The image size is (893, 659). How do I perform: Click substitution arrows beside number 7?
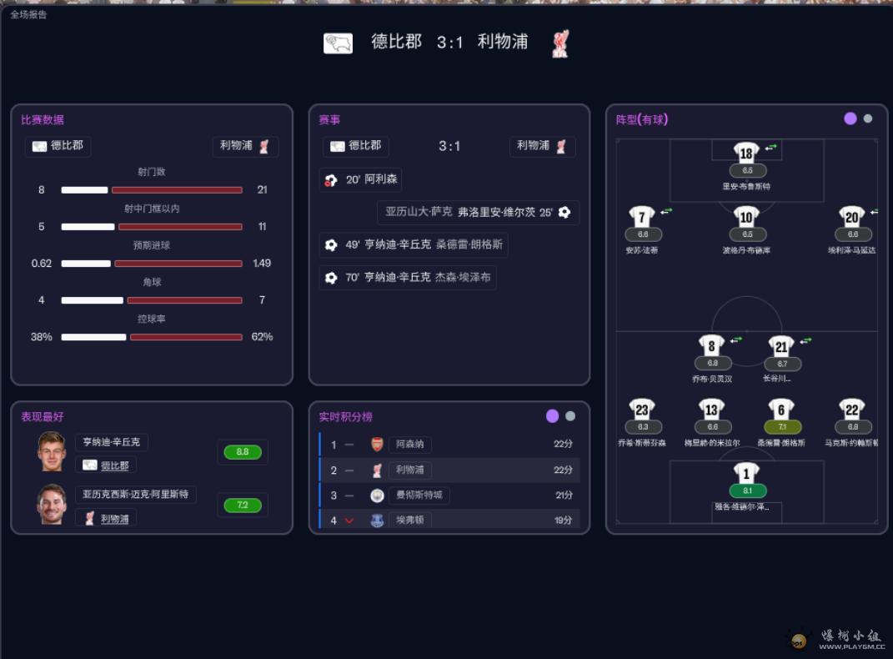(x=666, y=211)
